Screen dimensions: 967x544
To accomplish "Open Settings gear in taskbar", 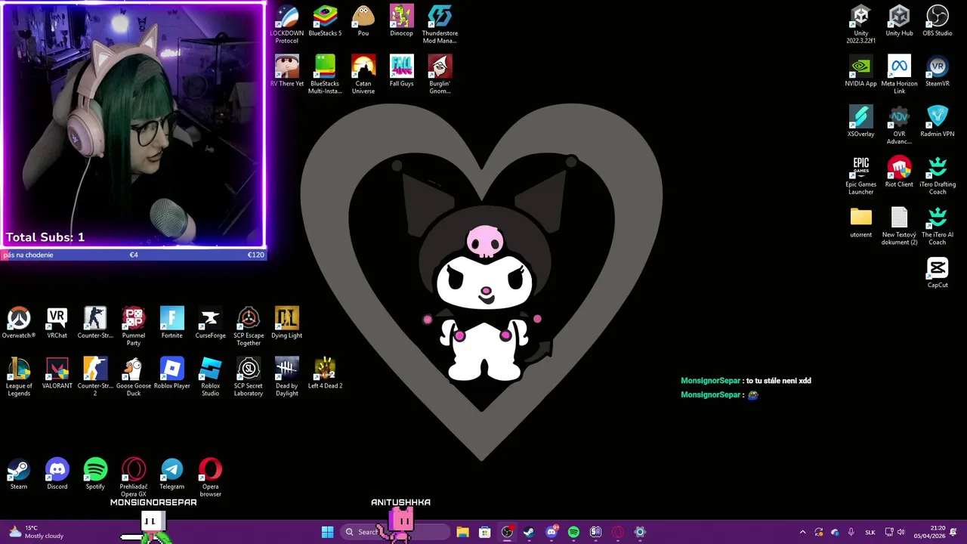I will point(640,532).
